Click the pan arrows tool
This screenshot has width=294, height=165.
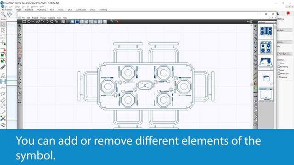pyautogui.click(x=9, y=14)
